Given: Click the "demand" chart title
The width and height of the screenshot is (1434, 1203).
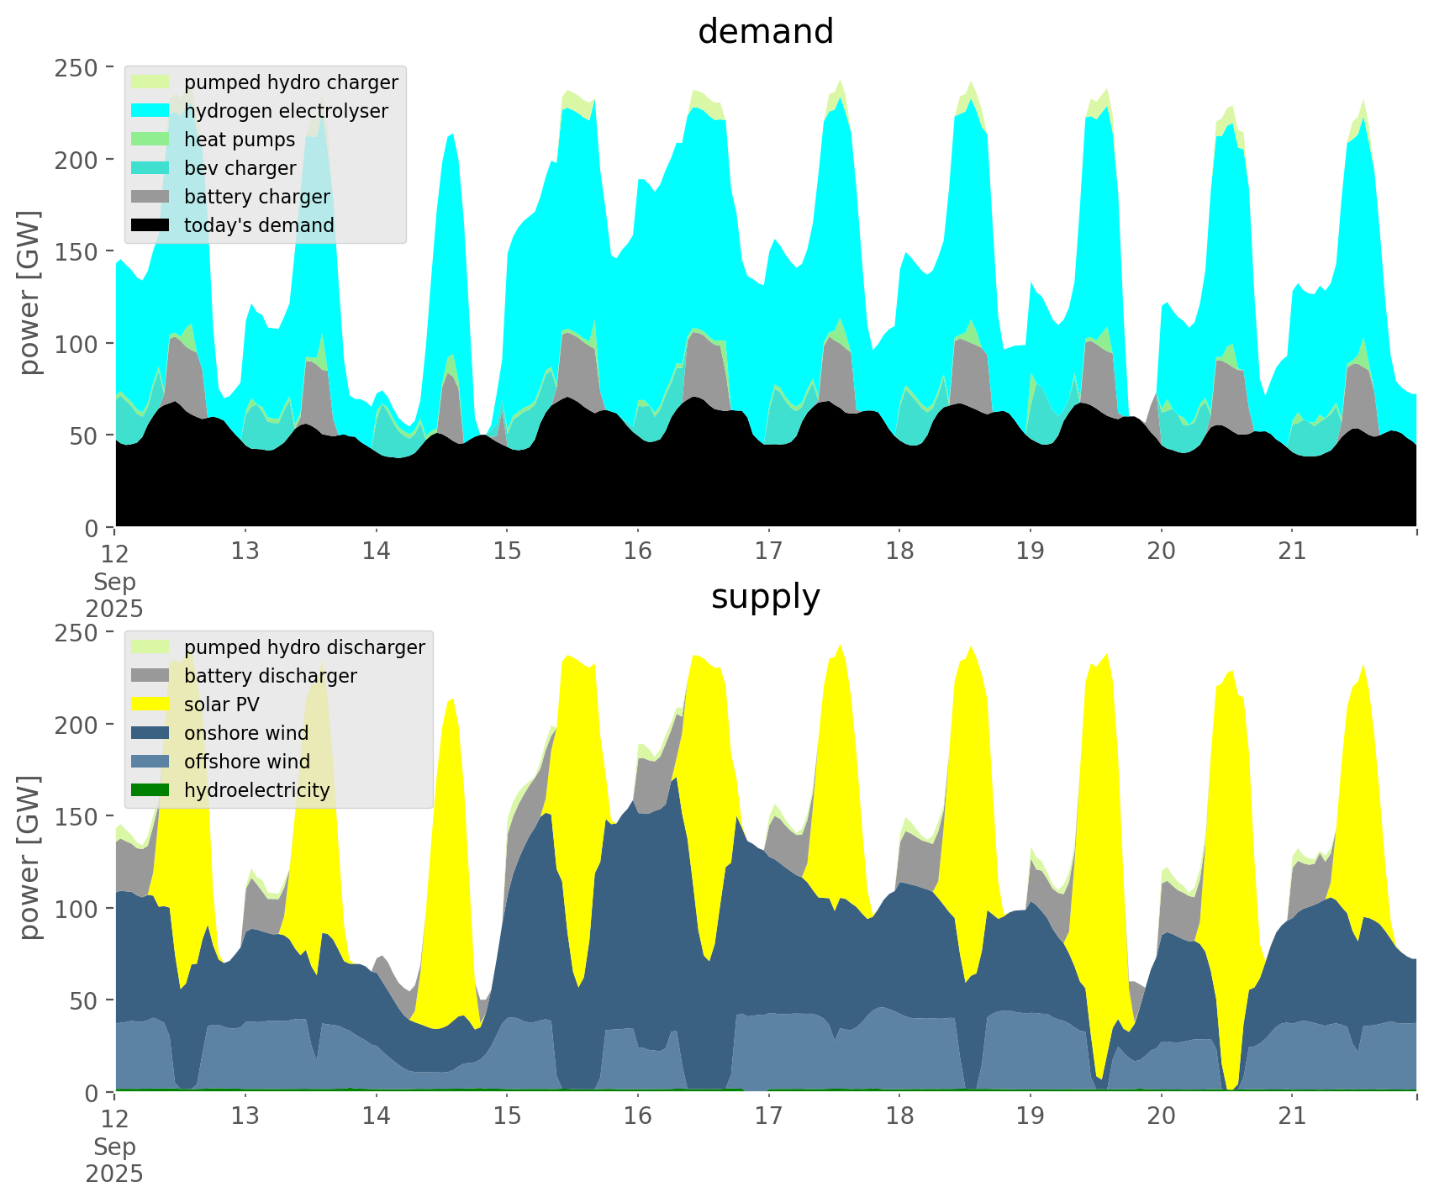Looking at the screenshot, I should click(765, 32).
